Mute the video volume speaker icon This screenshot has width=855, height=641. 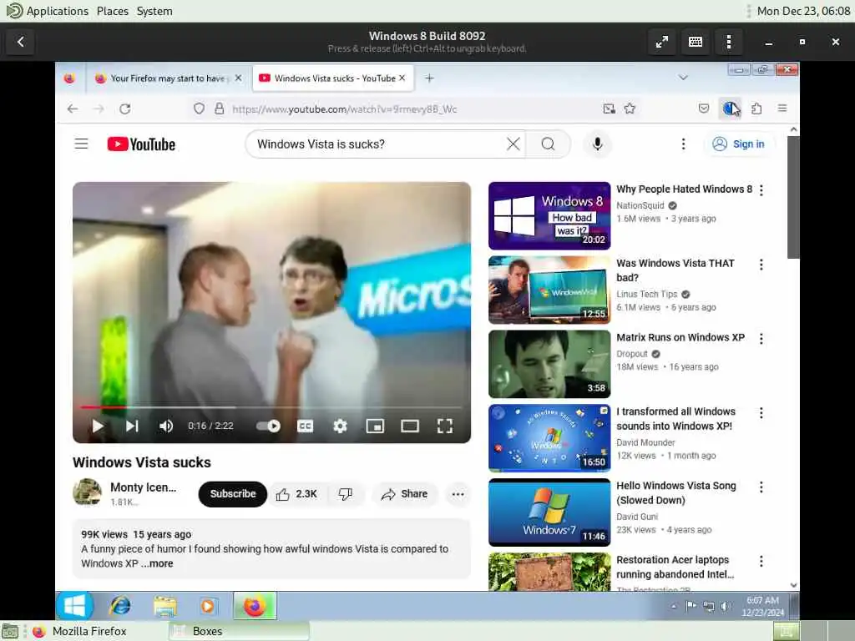(166, 426)
